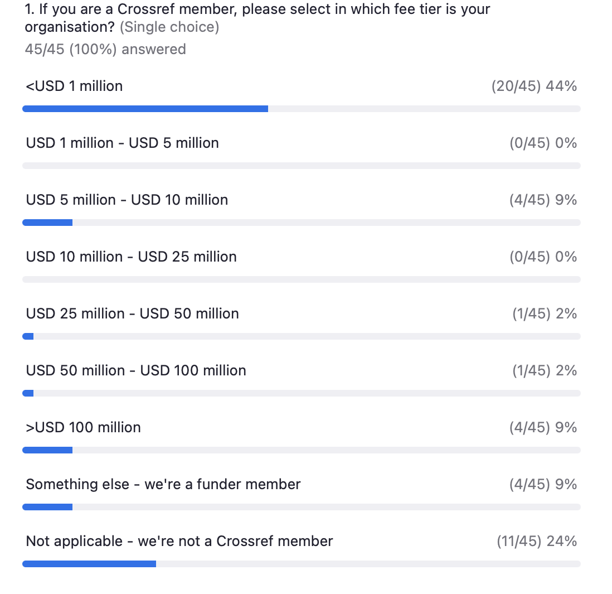Select the 'USD 10 million - USD 25 million' option
Viewport: 612px width, 594px height.
[131, 257]
